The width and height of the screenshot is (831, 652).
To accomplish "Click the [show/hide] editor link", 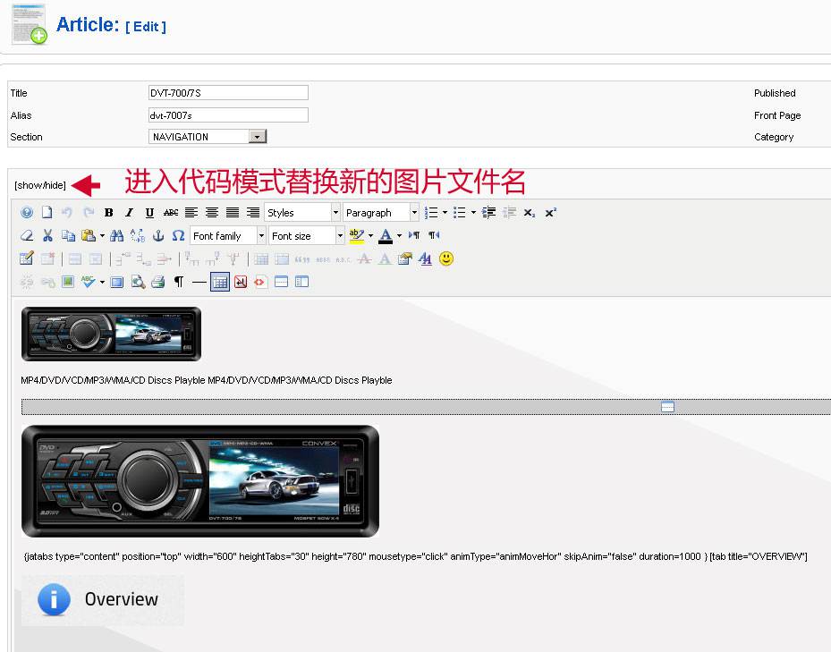I will 40,185.
